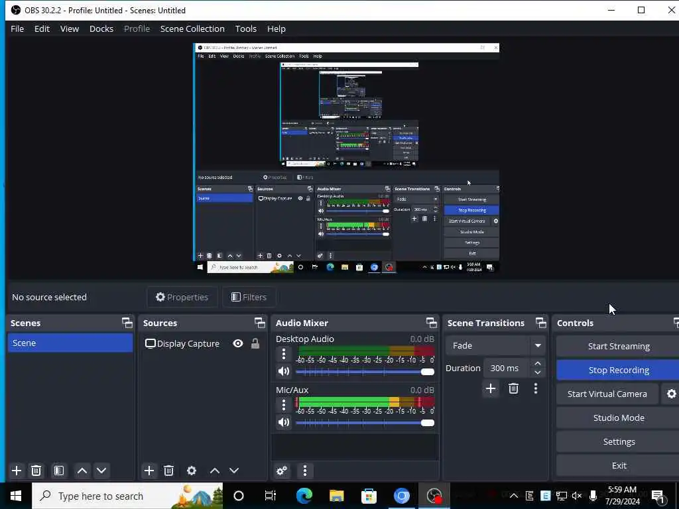Click the Exit button

click(619, 465)
